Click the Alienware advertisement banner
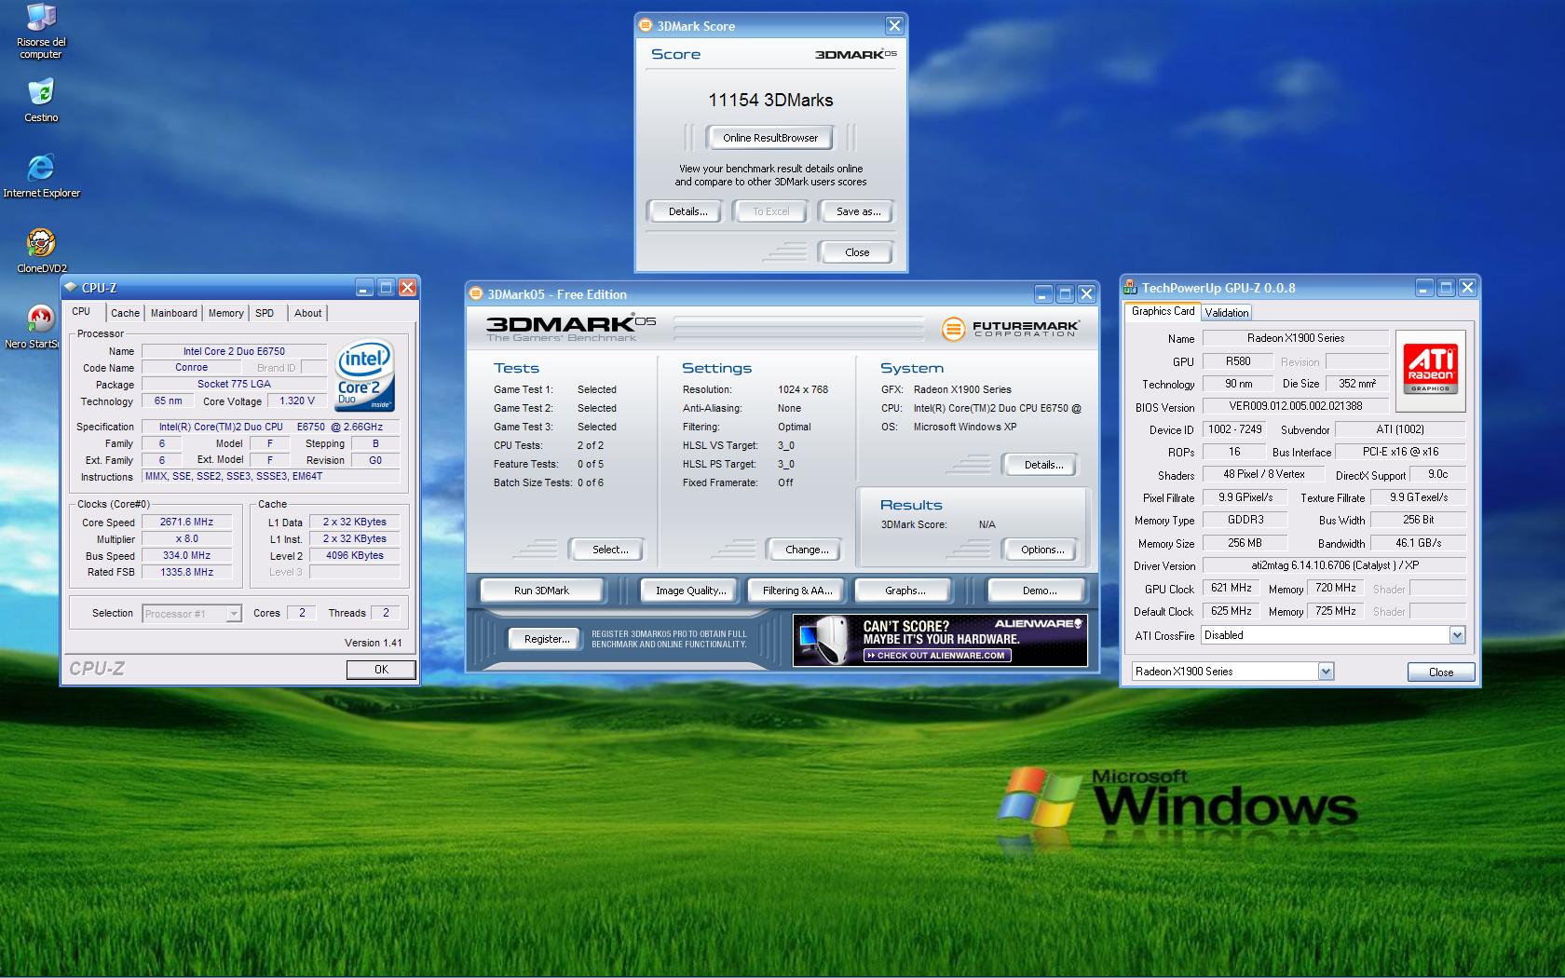 coord(939,640)
